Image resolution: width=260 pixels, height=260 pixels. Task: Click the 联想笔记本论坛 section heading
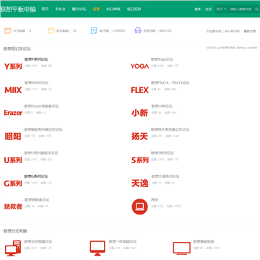coord(17,49)
